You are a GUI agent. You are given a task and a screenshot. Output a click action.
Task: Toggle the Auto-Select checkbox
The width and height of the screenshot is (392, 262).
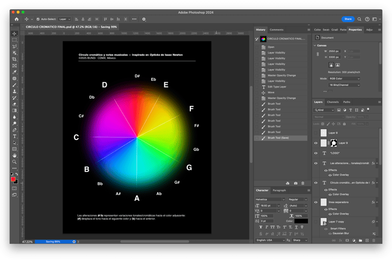[x=38, y=19]
